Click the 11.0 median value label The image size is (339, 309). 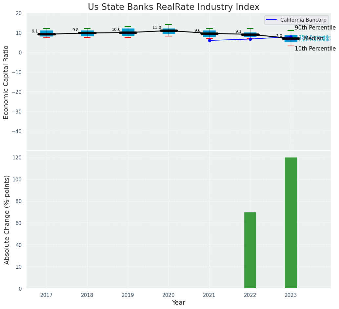click(157, 28)
